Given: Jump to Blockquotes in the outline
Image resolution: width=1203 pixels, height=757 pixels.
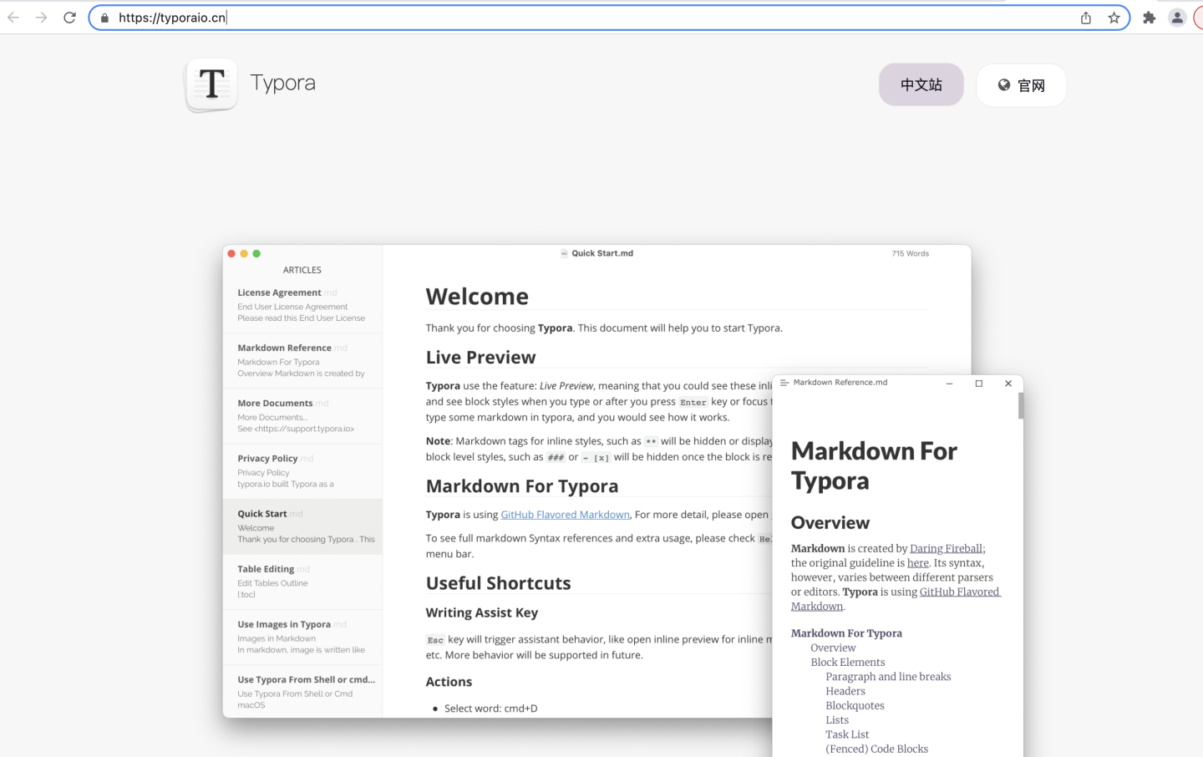Looking at the screenshot, I should 855,706.
